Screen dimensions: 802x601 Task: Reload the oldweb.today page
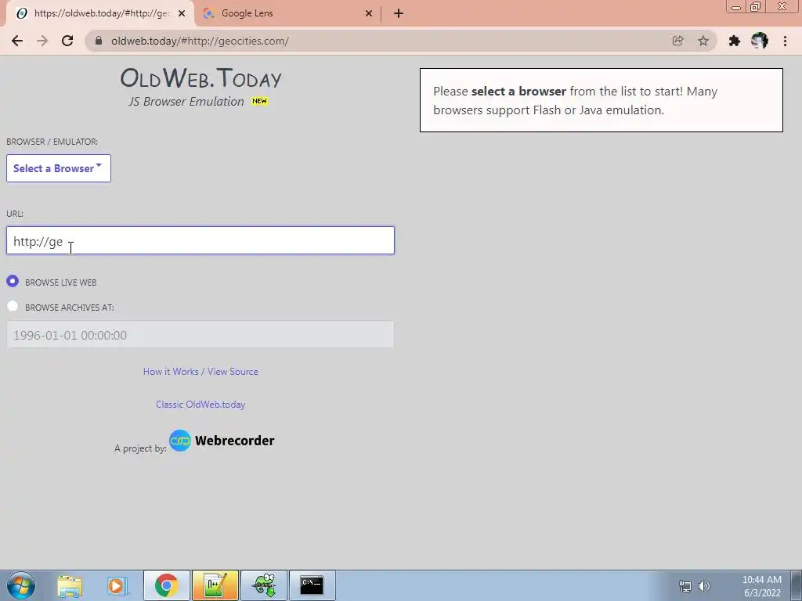coord(67,41)
